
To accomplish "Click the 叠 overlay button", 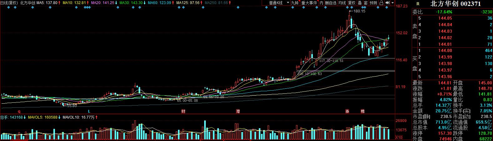I will 360,3.
